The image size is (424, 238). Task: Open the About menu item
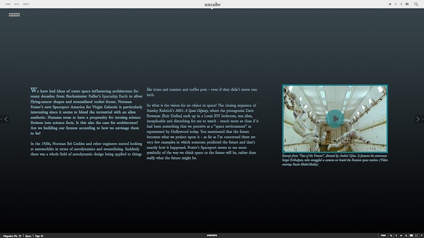pyautogui.click(x=26, y=4)
